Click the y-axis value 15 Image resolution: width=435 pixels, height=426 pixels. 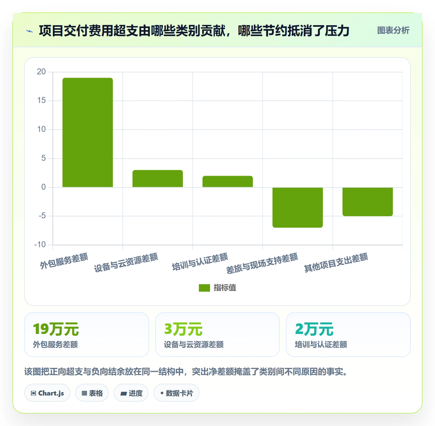41,100
